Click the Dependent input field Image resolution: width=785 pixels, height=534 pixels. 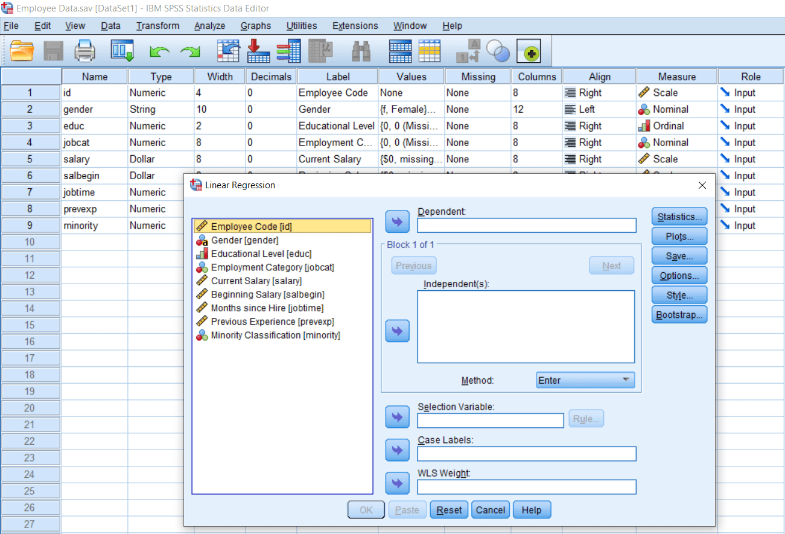tap(527, 226)
